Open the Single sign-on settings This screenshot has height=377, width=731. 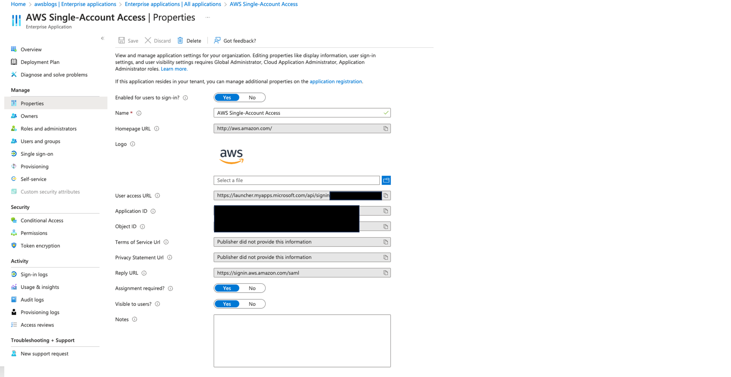click(37, 154)
